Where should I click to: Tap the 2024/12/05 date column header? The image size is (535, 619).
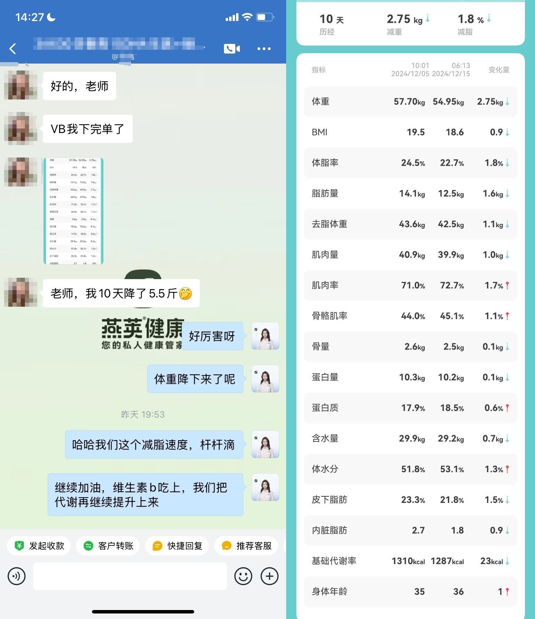click(410, 69)
